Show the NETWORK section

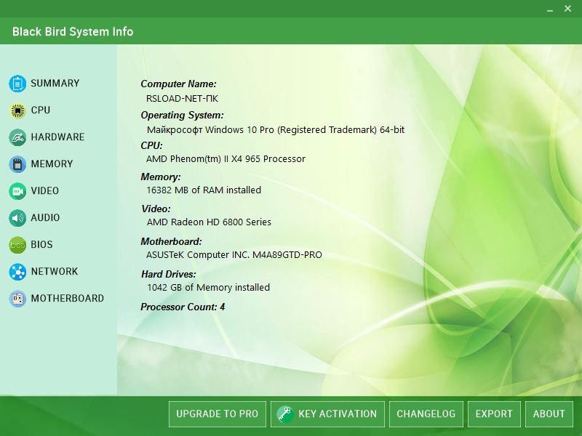point(54,271)
